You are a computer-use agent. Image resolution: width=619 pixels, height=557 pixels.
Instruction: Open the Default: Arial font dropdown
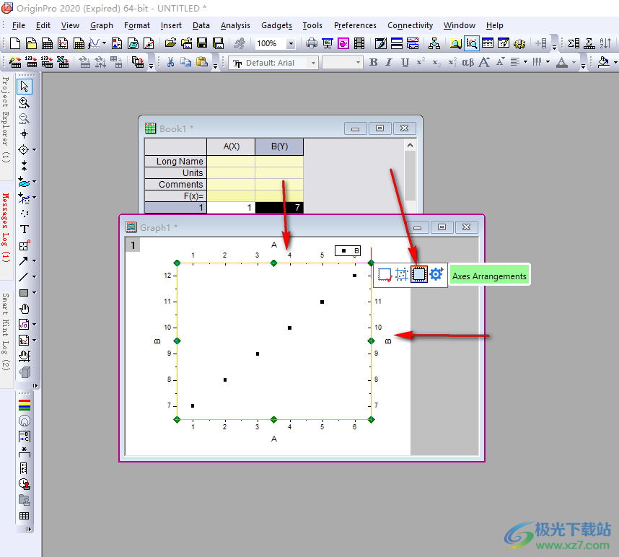[x=314, y=63]
